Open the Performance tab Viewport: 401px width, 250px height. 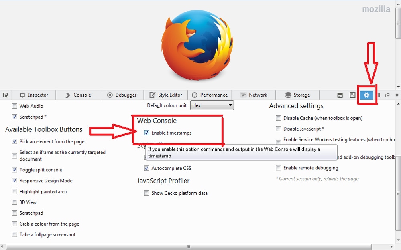point(210,95)
